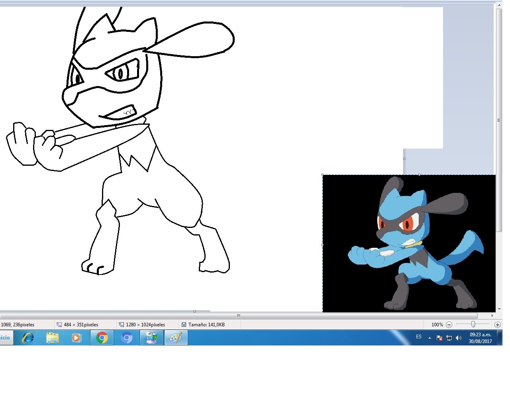Image resolution: width=510 pixels, height=408 pixels.
Task: Open the clock showing 09:23 a.m.
Action: (480, 338)
